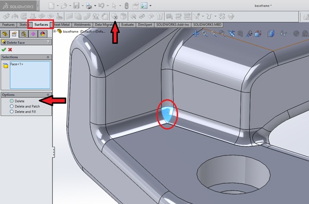The image size is (309, 204).
Task: Click the Curves tool icon
Action: point(209,16)
